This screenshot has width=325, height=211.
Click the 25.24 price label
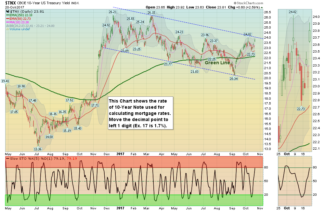tap(140, 22)
